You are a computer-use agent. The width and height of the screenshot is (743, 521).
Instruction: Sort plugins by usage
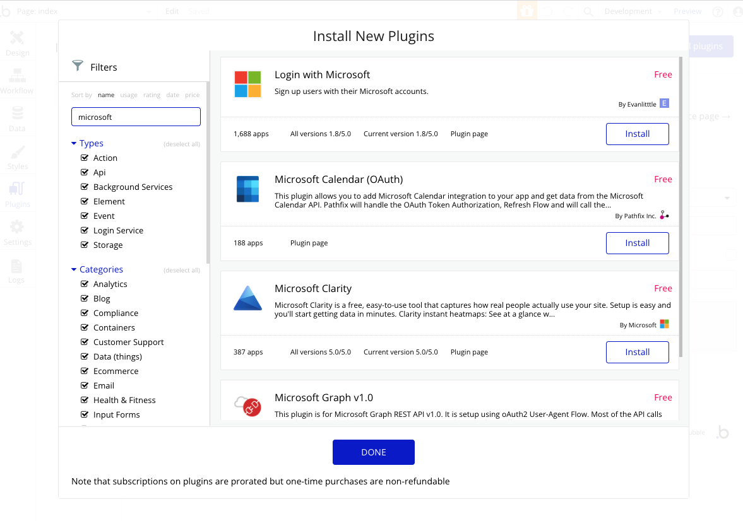pyautogui.click(x=129, y=95)
